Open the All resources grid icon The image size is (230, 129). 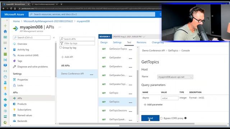(x=5, y=54)
